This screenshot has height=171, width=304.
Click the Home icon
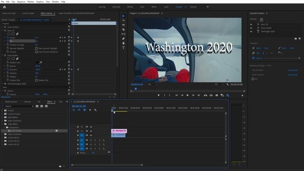pyautogui.click(x=4, y=7)
